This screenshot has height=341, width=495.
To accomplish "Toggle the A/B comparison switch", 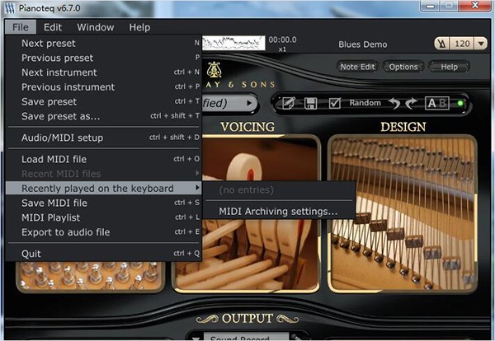I will click(x=437, y=103).
